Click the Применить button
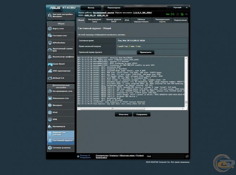 146,52
